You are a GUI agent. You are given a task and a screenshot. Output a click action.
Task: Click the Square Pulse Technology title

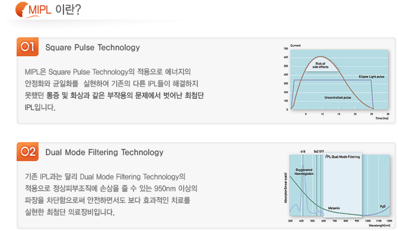[x=93, y=47]
